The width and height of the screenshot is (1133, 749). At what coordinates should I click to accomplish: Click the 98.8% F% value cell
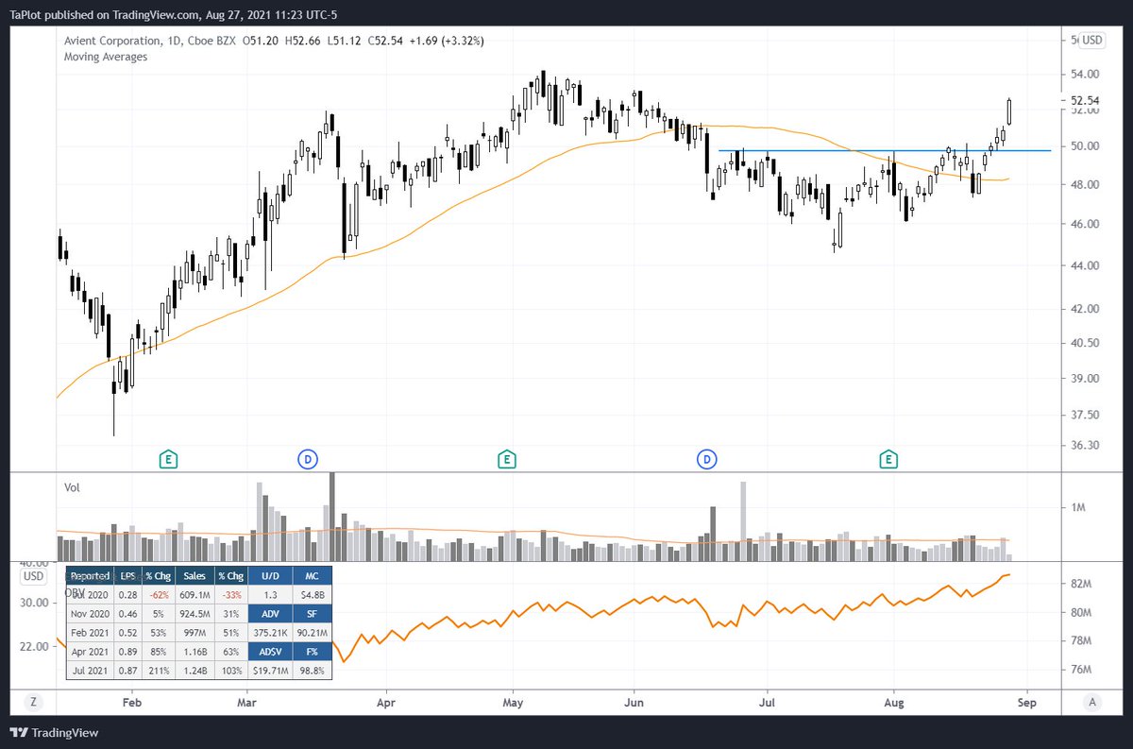pos(313,671)
